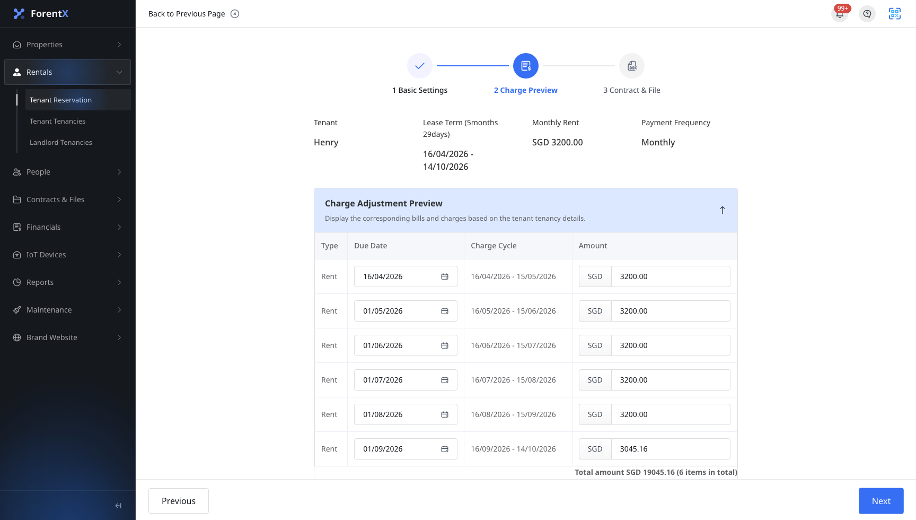
Task: Expand the Brand Website menu
Action: (x=67, y=337)
